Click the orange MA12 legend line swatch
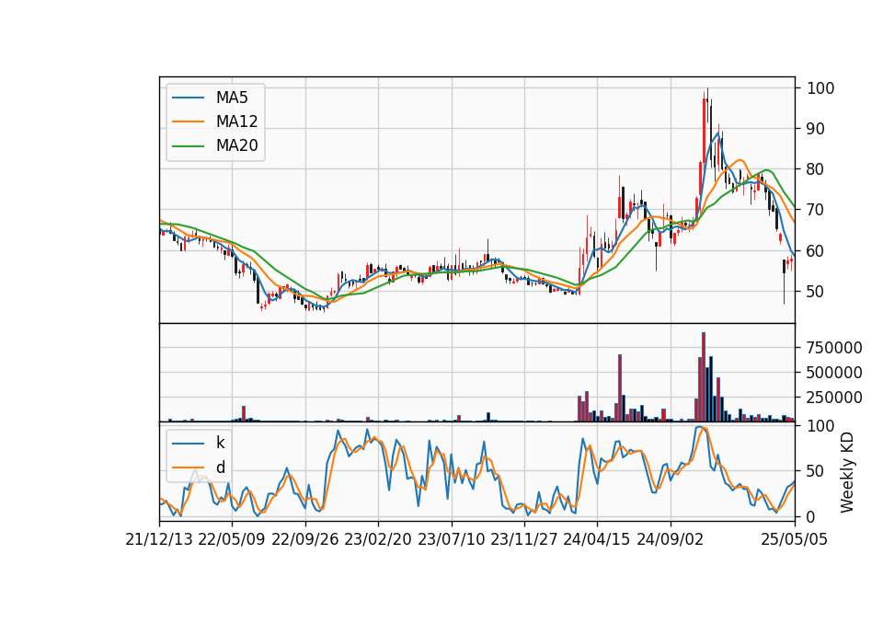 [188, 121]
